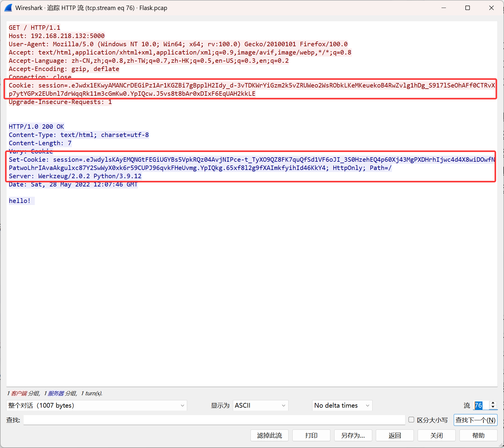The width and height of the screenshot is (504, 448).
Task: Click the Accept text/html header line
Action: [180, 52]
